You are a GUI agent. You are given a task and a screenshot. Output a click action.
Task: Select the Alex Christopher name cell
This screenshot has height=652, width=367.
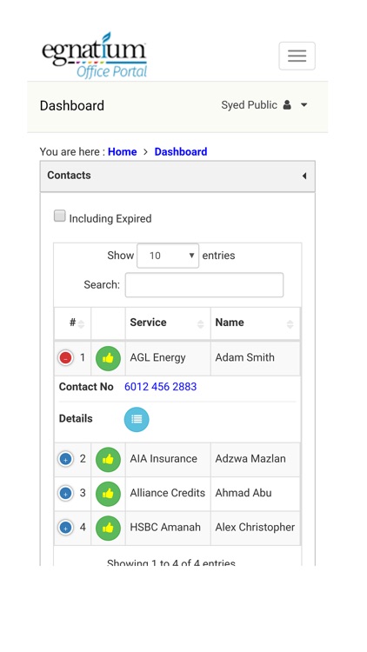tap(255, 528)
